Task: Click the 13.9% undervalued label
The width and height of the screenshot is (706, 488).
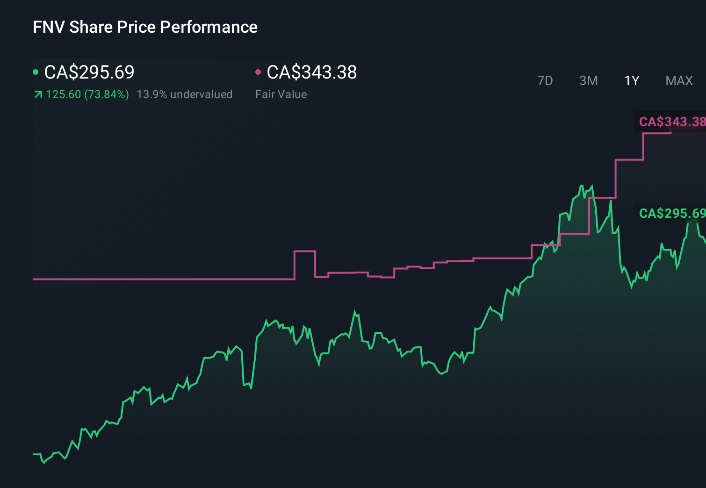Action: click(x=185, y=94)
